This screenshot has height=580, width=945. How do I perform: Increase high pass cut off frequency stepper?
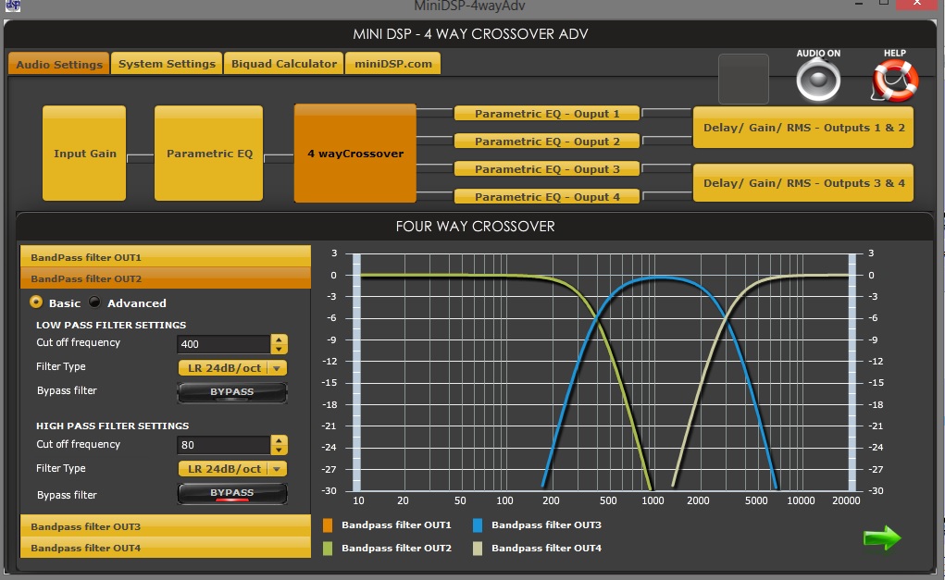[279, 441]
